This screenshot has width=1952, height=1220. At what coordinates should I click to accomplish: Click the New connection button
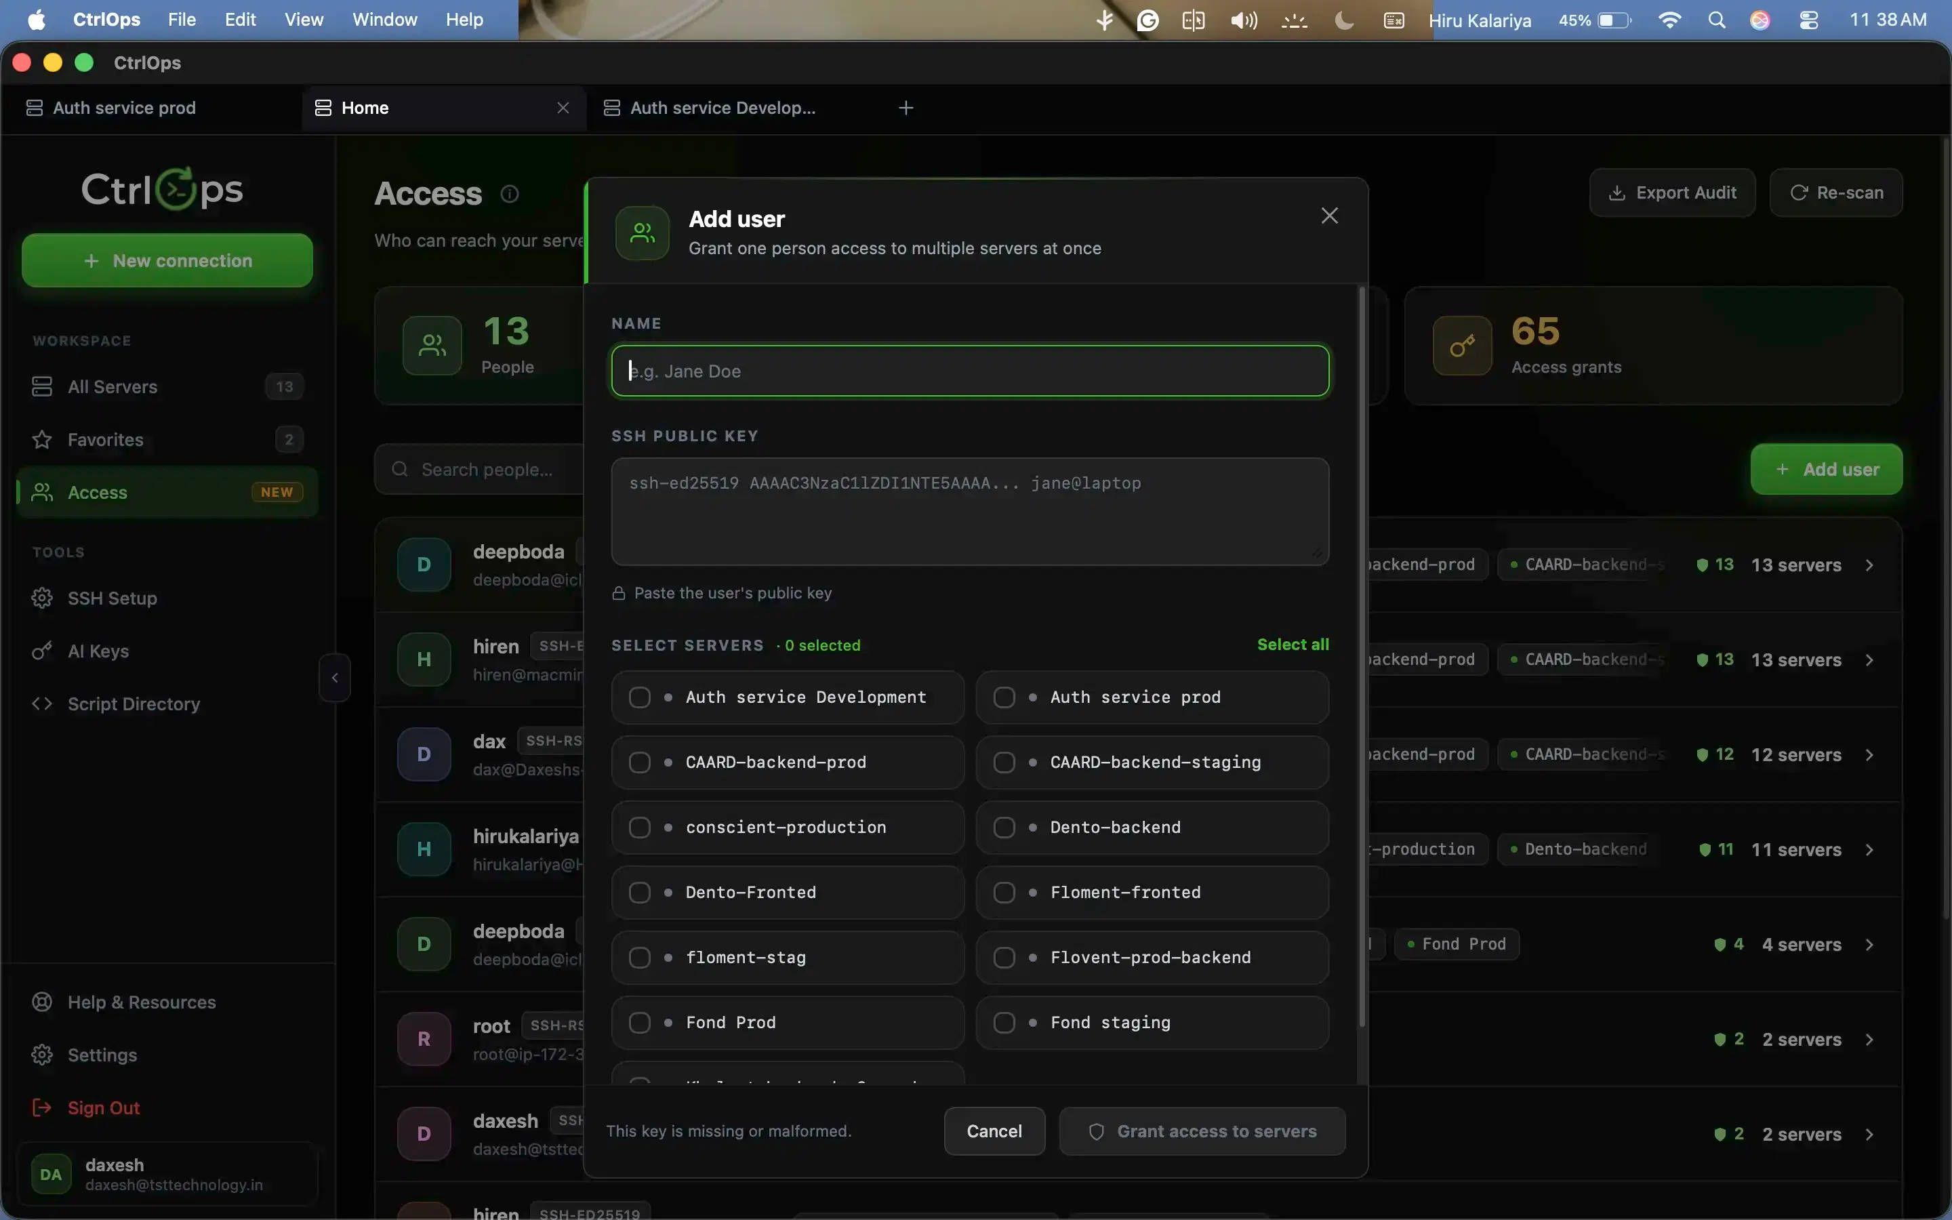click(x=167, y=261)
